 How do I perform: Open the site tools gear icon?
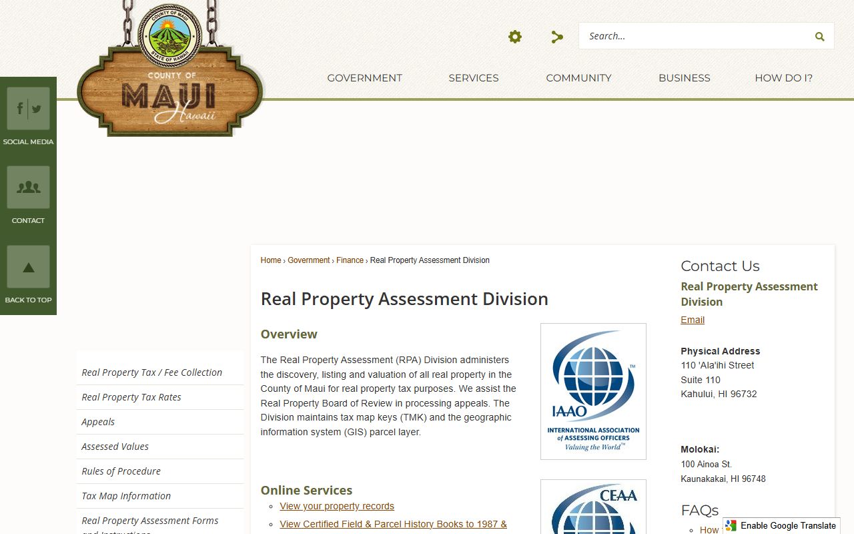515,37
